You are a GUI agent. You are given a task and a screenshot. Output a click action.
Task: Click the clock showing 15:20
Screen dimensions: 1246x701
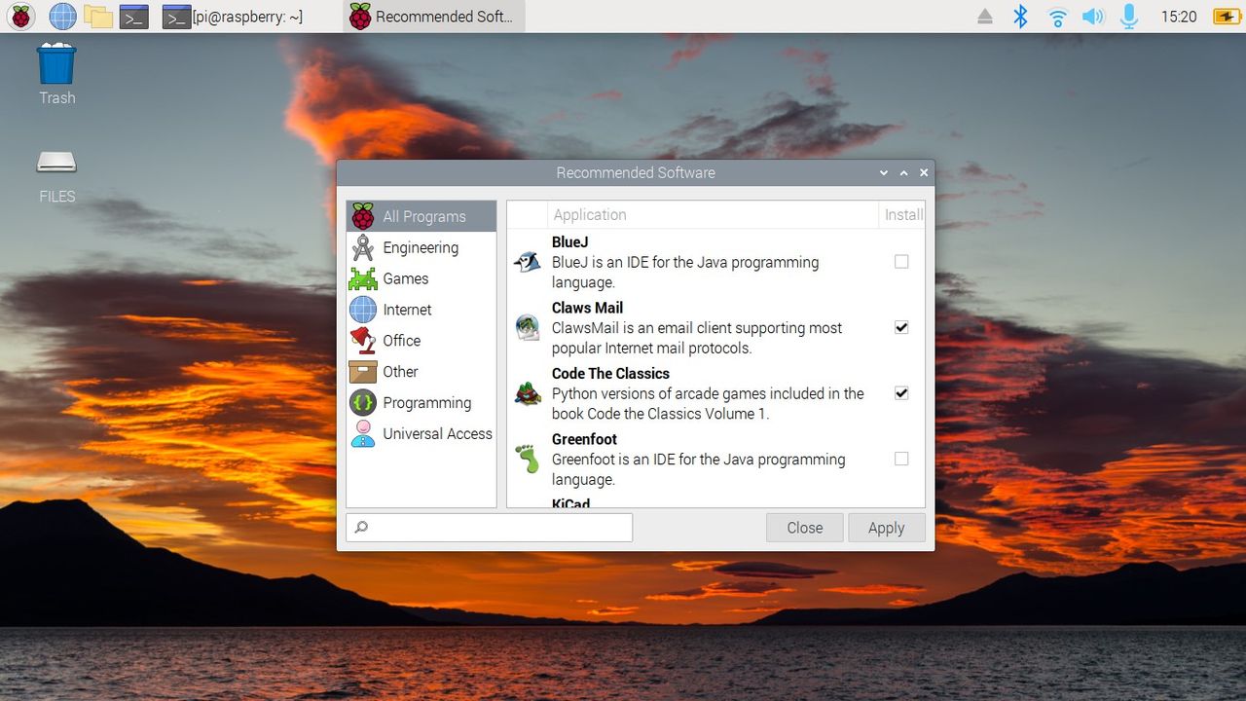click(x=1179, y=17)
